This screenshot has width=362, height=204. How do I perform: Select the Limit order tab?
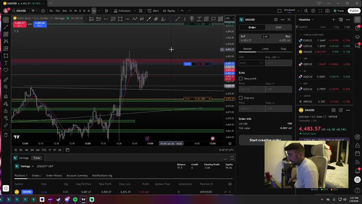point(265,49)
